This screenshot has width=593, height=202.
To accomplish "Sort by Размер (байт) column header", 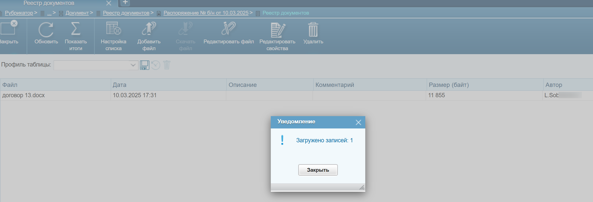I will [x=449, y=85].
